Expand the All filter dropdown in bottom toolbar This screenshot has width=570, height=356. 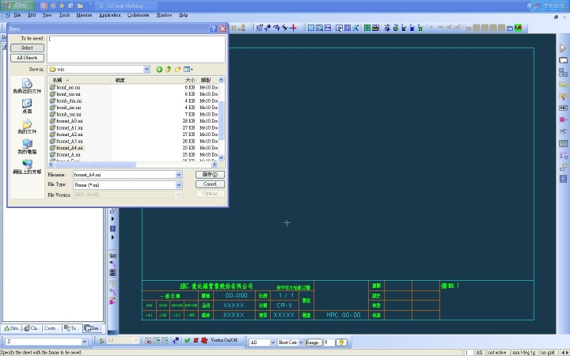click(x=272, y=343)
